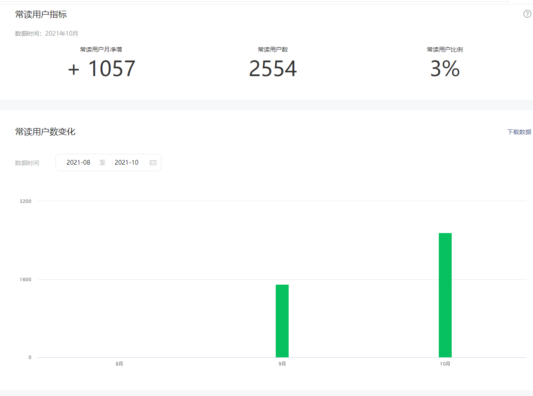Click the 2554 frequent reader count

click(273, 69)
